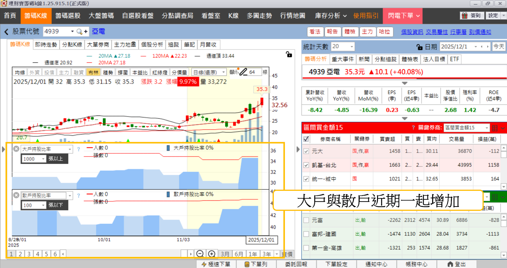The width and height of the screenshot is (507, 268).
Task: Expand the panel arrow right of the chart
Action: click(x=298, y=149)
